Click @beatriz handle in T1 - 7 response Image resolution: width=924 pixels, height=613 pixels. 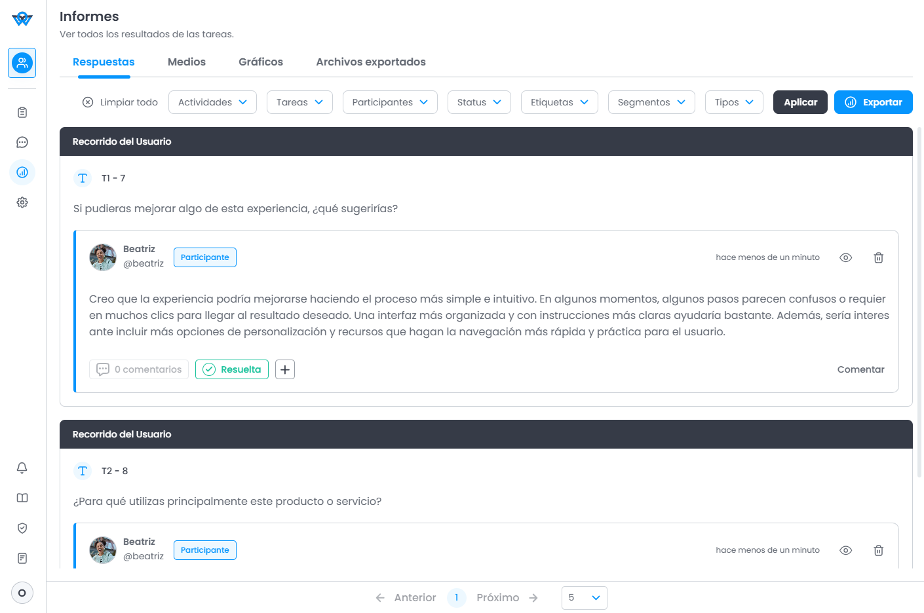[144, 263]
